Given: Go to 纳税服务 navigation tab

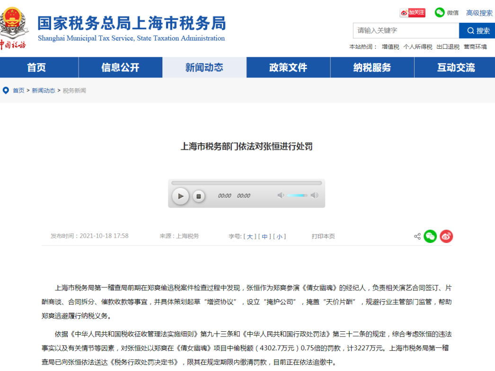Looking at the screenshot, I should point(372,68).
